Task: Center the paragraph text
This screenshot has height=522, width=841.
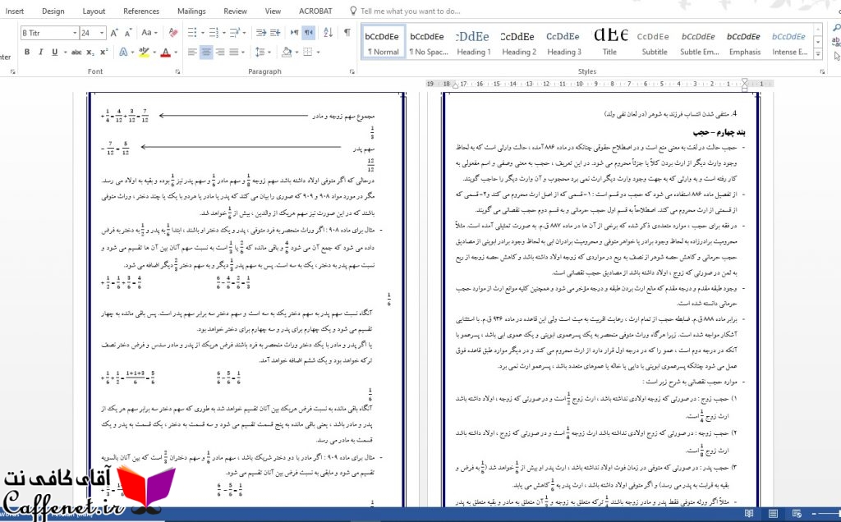Action: click(x=206, y=52)
